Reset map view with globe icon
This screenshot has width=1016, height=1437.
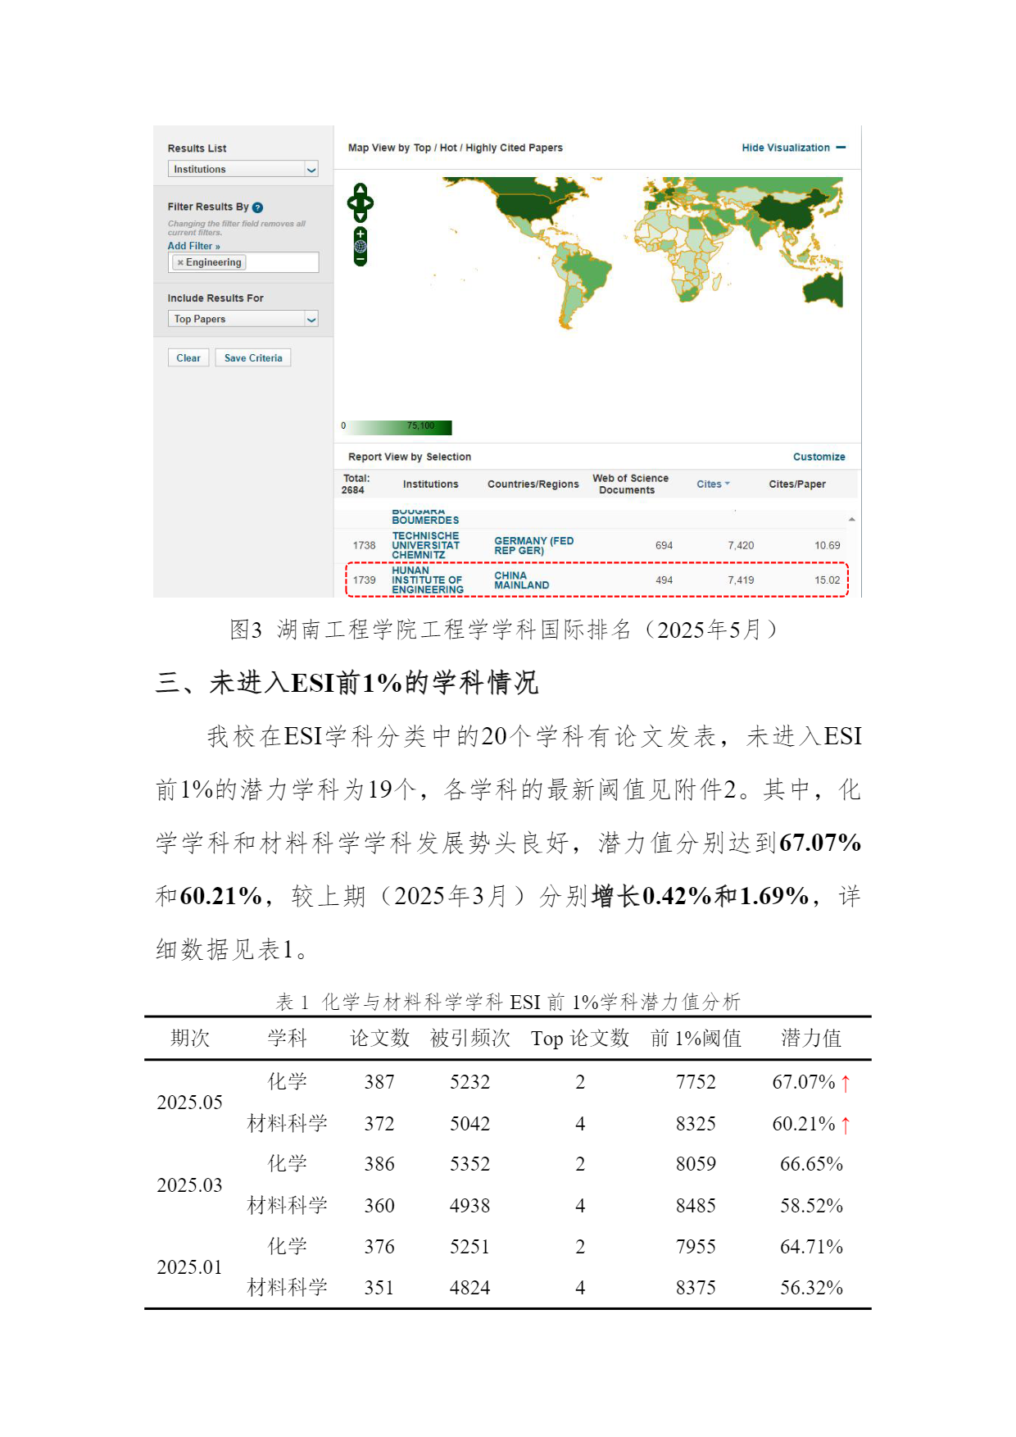pos(361,246)
